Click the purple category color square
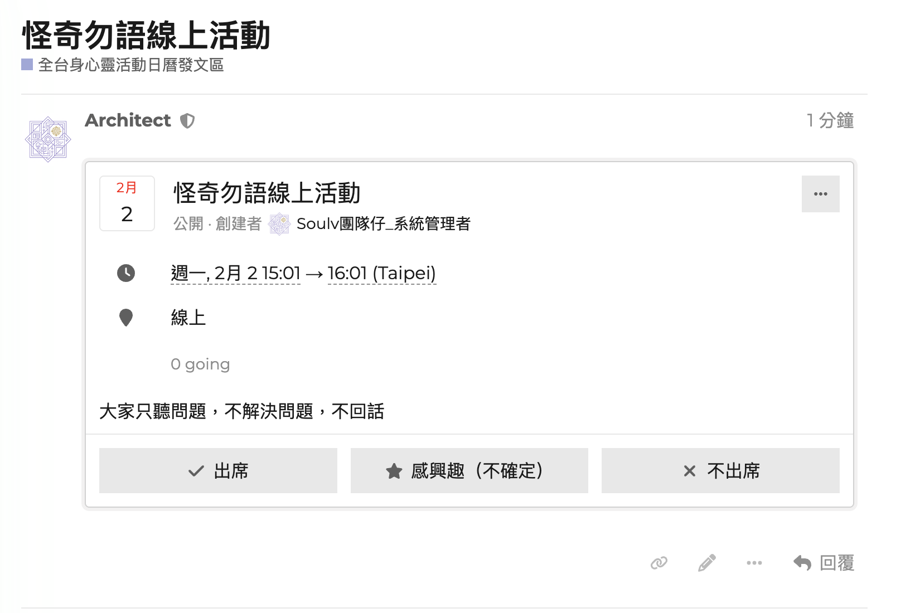Image resolution: width=920 pixels, height=613 pixels. (x=27, y=65)
